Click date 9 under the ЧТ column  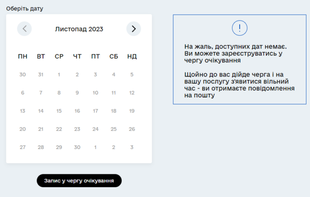(x=77, y=93)
